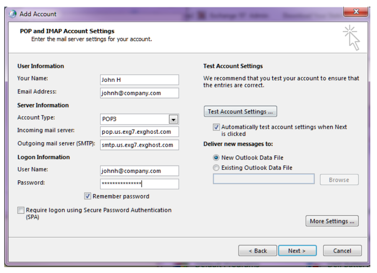Focus the Password input field
This screenshot has width=377, height=273.
click(139, 184)
